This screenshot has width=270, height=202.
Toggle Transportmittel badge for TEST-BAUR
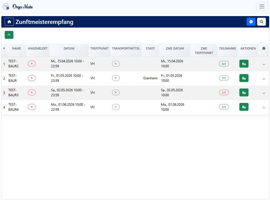click(116, 78)
